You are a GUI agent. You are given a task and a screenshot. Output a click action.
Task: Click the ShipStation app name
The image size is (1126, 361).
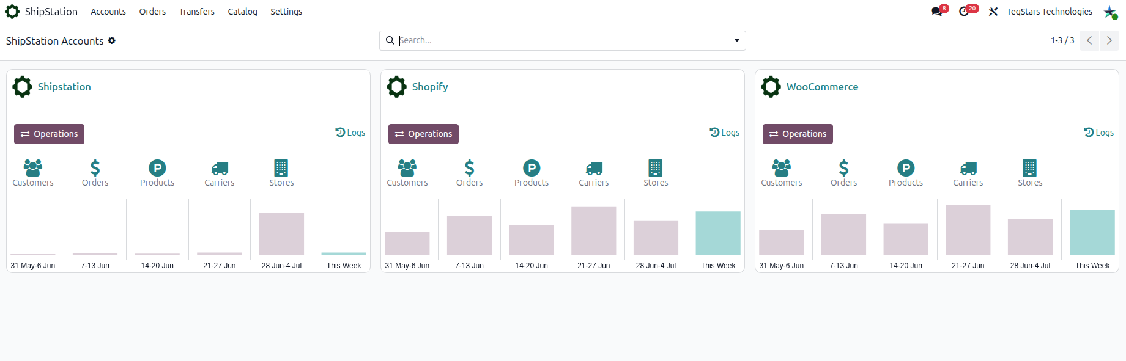click(51, 12)
